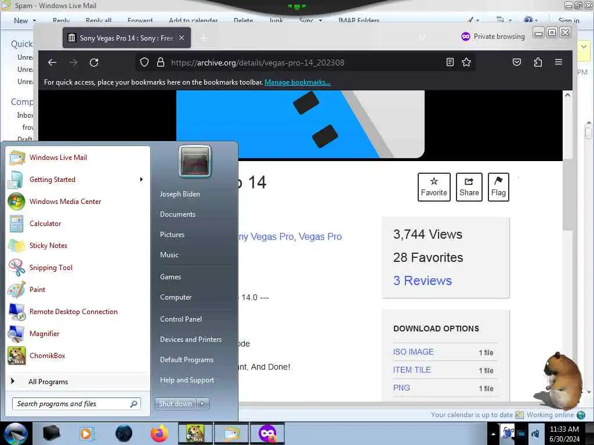The image size is (594, 445).
Task: Click the Share button on archive page
Action: 469,187
